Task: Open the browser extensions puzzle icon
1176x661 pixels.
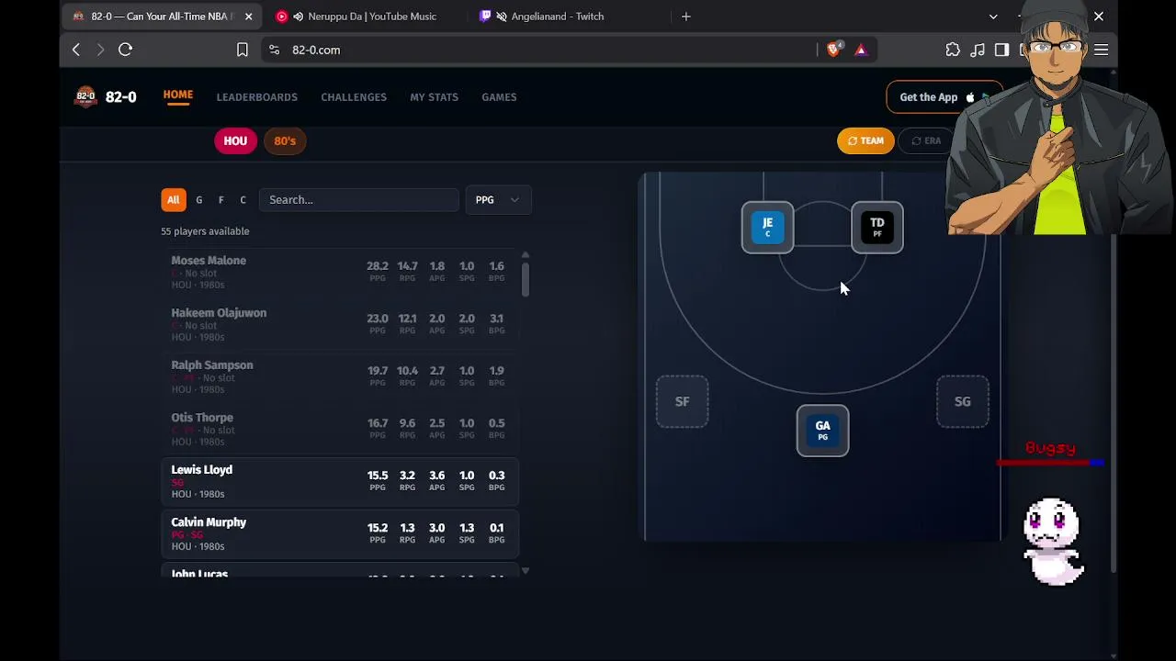Action: (x=953, y=50)
